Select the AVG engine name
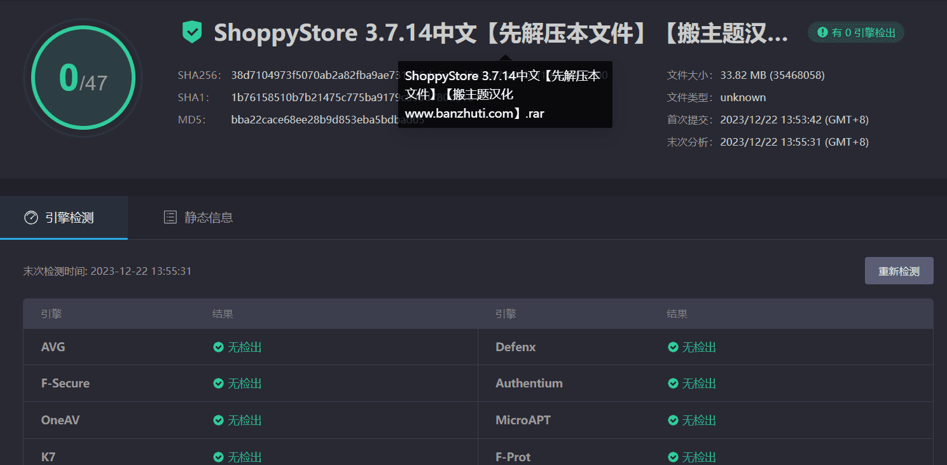This screenshot has width=947, height=465. point(53,347)
